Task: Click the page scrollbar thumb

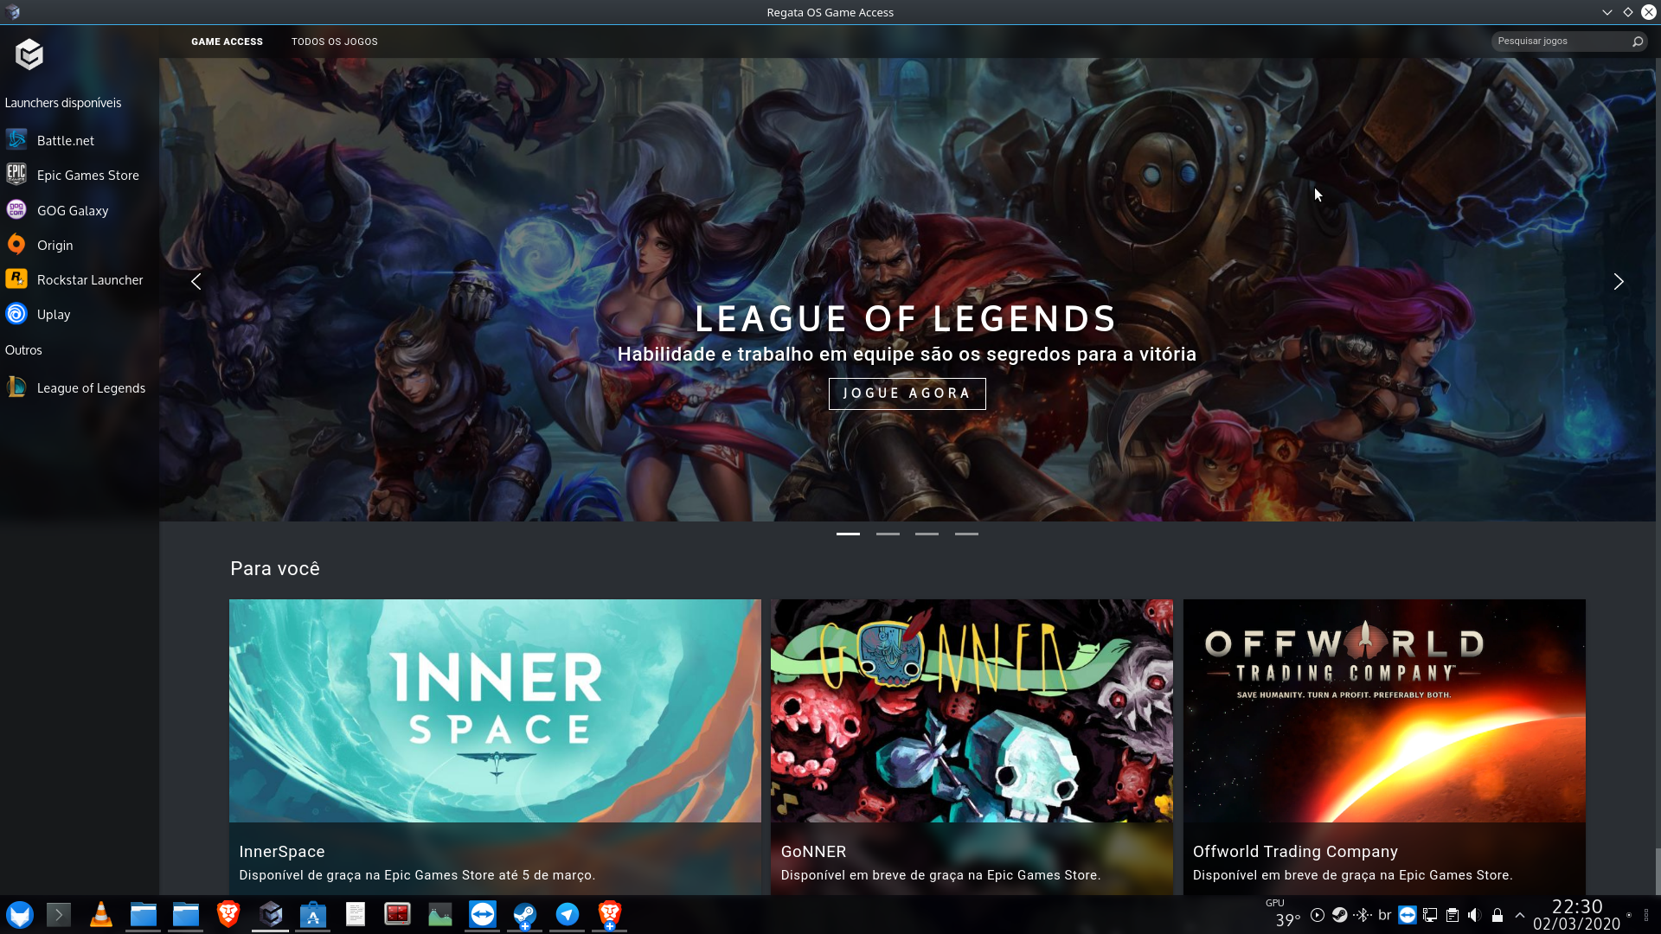Action: click(x=1658, y=871)
